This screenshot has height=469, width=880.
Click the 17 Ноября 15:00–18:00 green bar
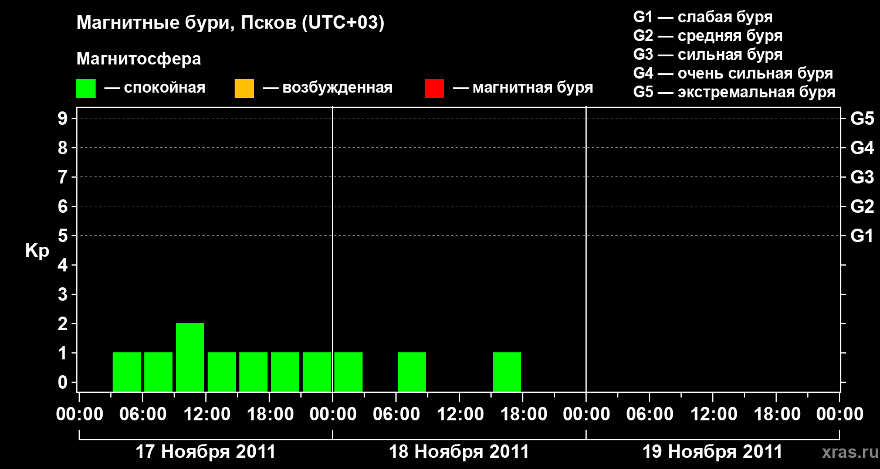[253, 372]
